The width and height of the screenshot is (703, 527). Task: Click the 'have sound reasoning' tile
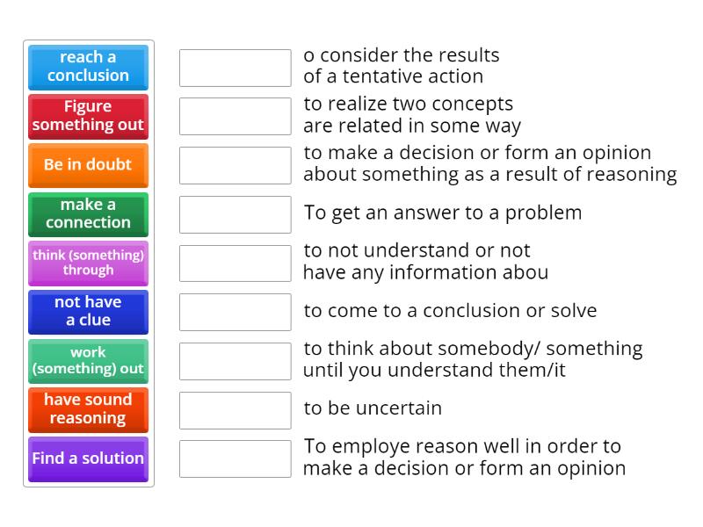[88, 409]
